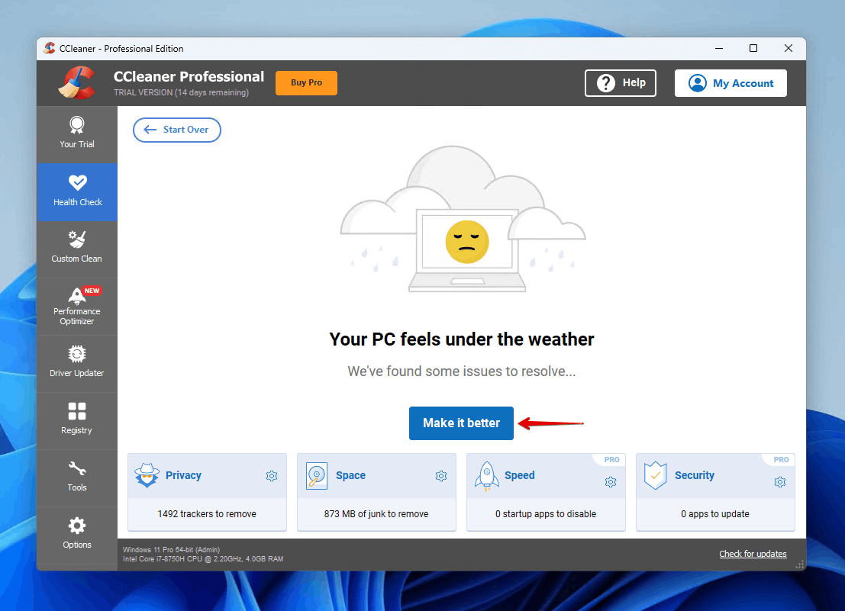Click 'TRIAL VERSION (14 days remaining)' text

click(181, 92)
